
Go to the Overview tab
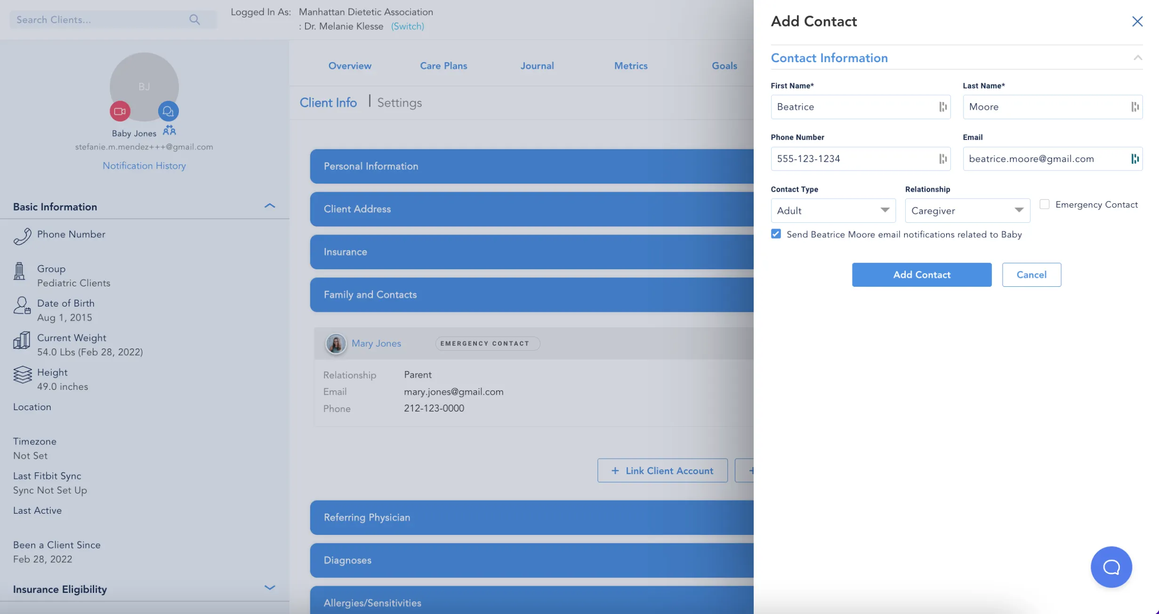[x=350, y=66]
